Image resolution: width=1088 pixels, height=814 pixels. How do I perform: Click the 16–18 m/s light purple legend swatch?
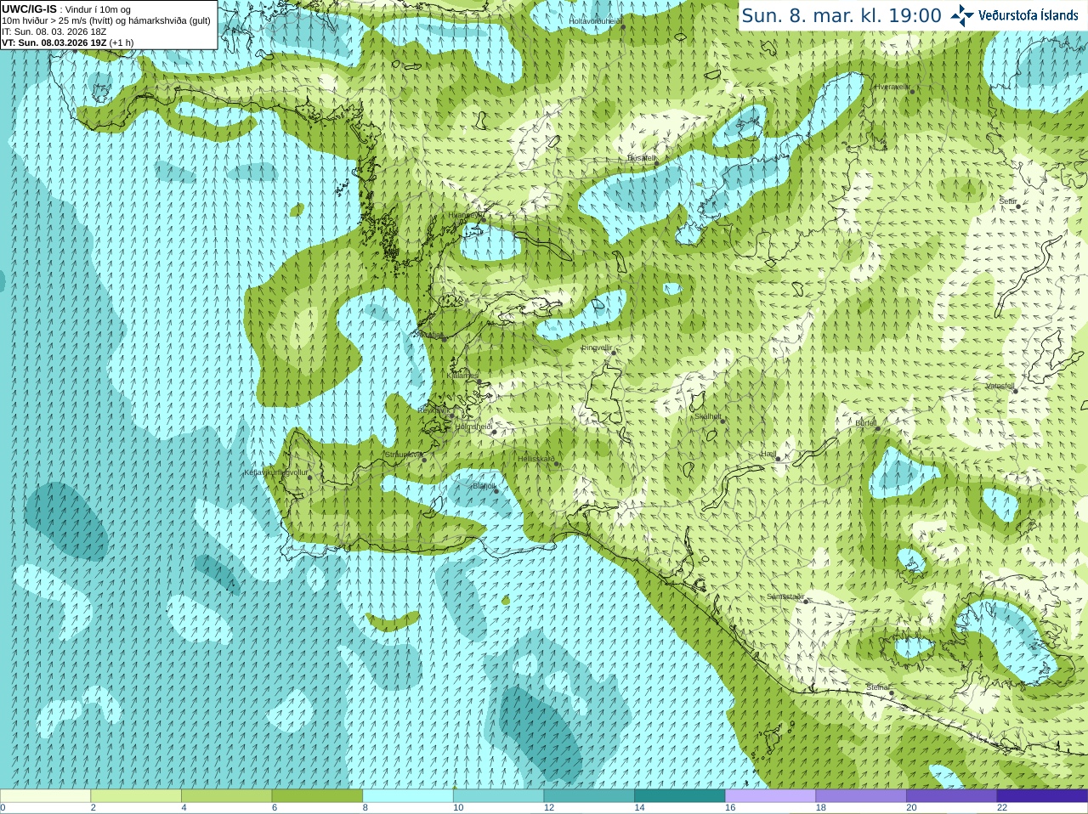coord(770,796)
